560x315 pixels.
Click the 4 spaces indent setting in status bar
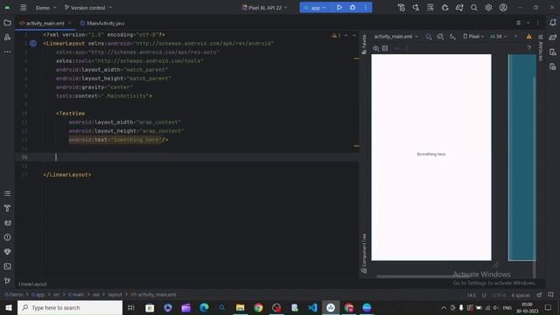[x=521, y=295]
